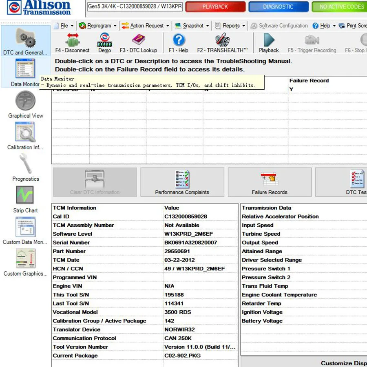Click the Trans Fluid Temp row

point(304,286)
